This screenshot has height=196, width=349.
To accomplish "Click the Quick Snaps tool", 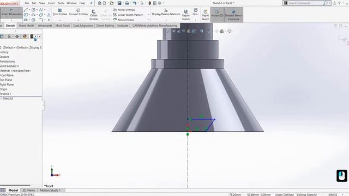I will [x=195, y=12].
